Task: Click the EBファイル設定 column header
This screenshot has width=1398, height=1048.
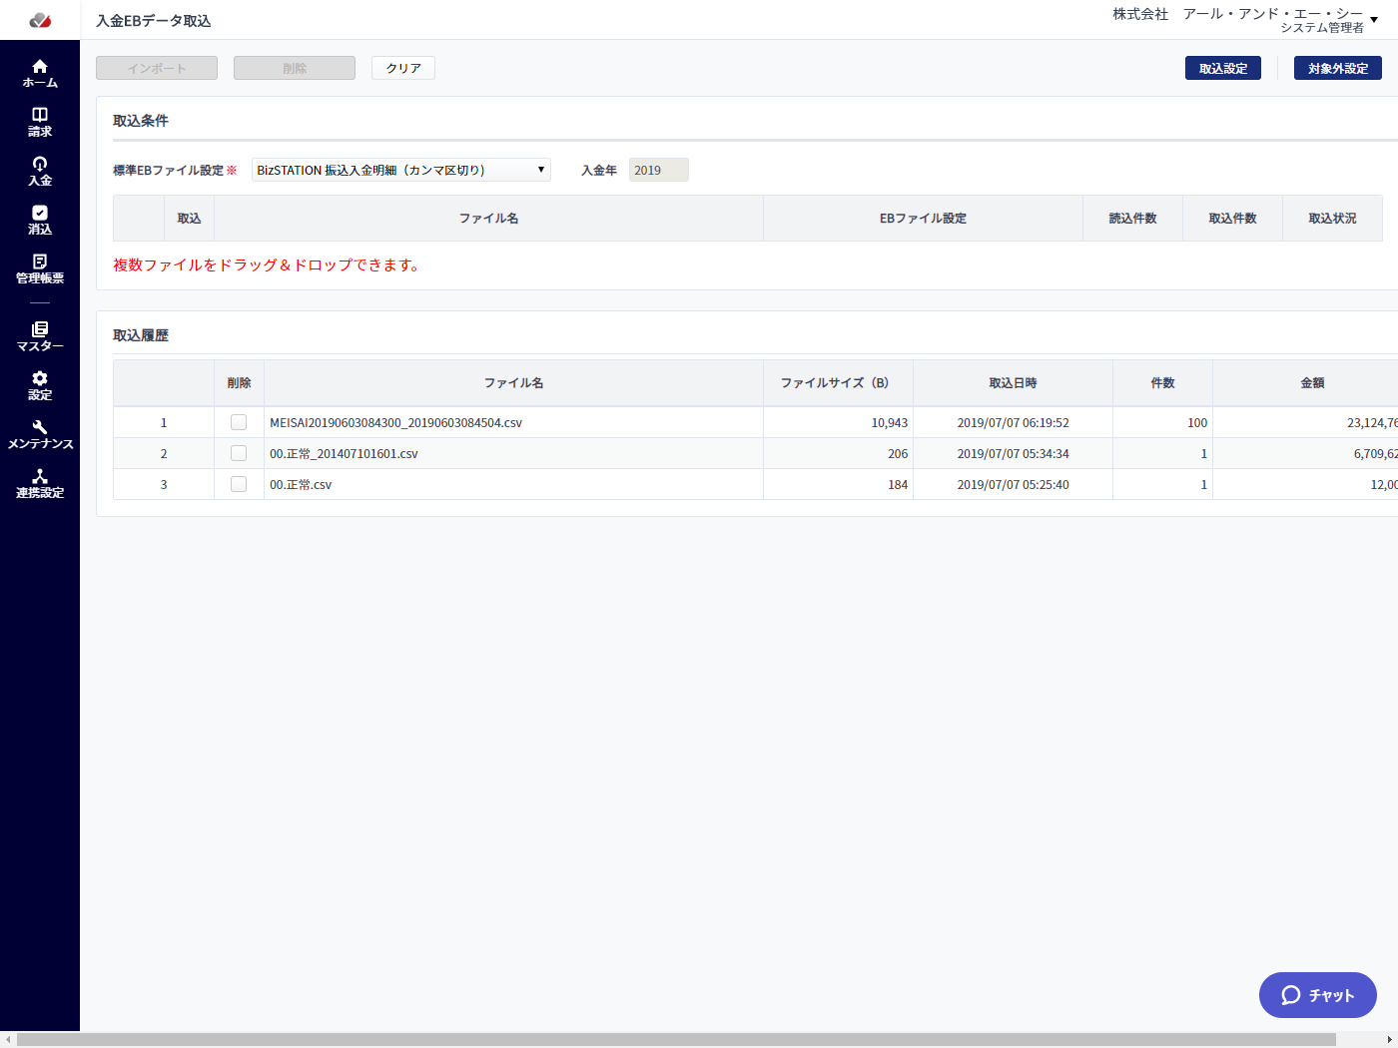Action: click(x=923, y=218)
